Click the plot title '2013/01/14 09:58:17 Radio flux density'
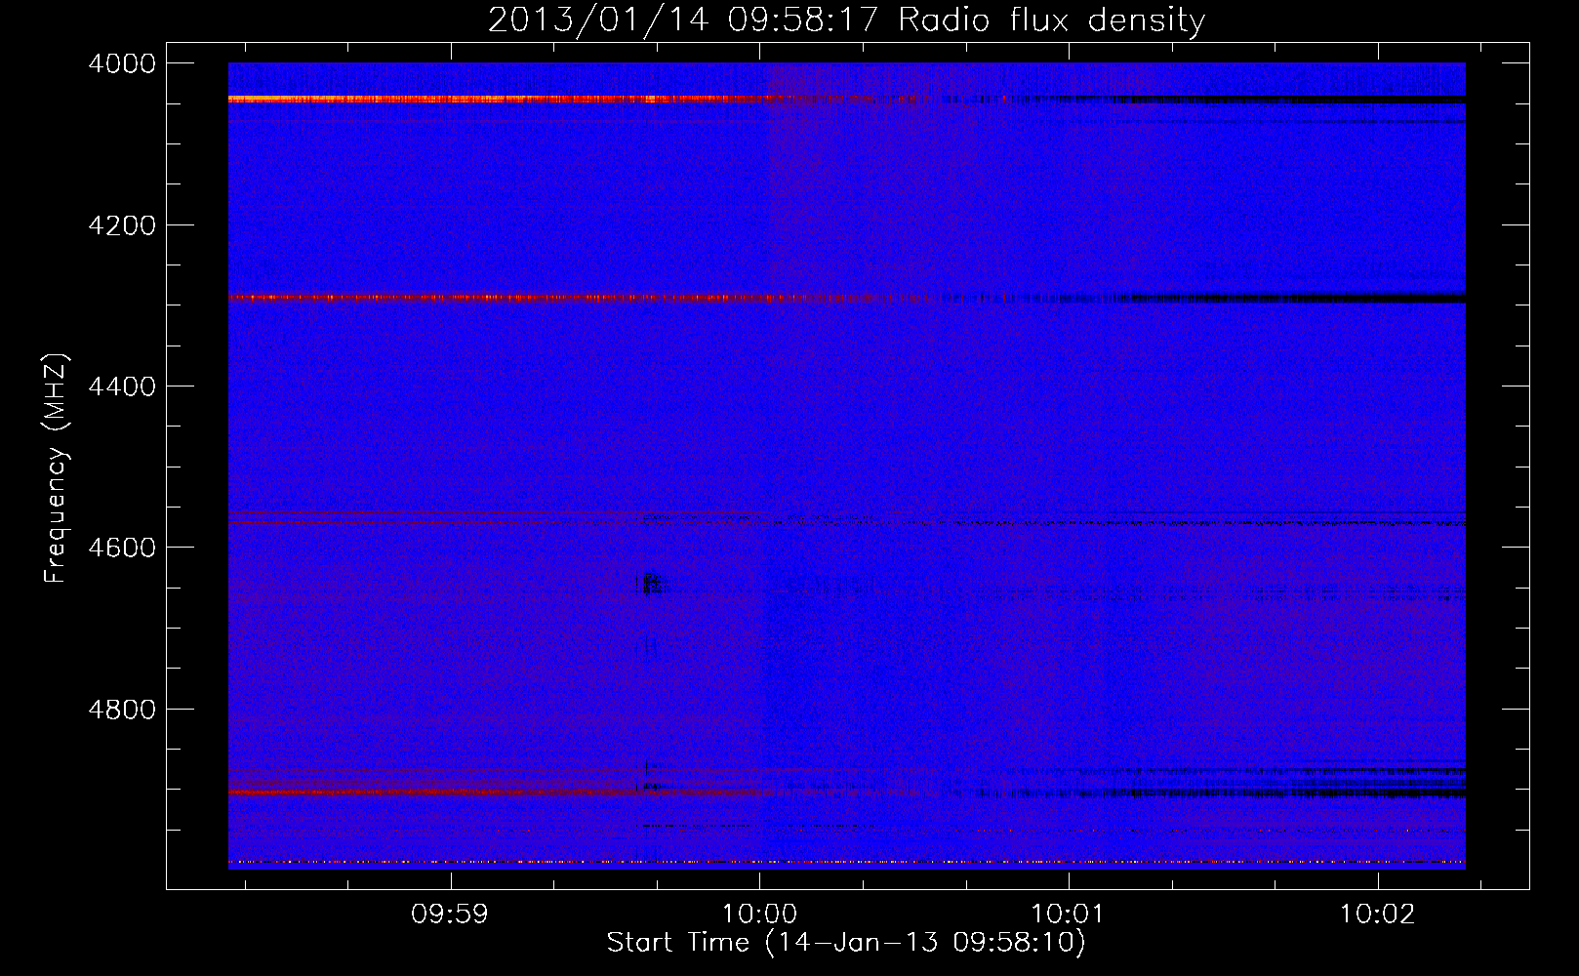1579x976 pixels. [846, 20]
